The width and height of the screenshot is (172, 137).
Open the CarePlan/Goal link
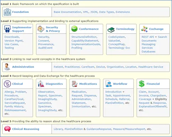[x=14, y=99]
